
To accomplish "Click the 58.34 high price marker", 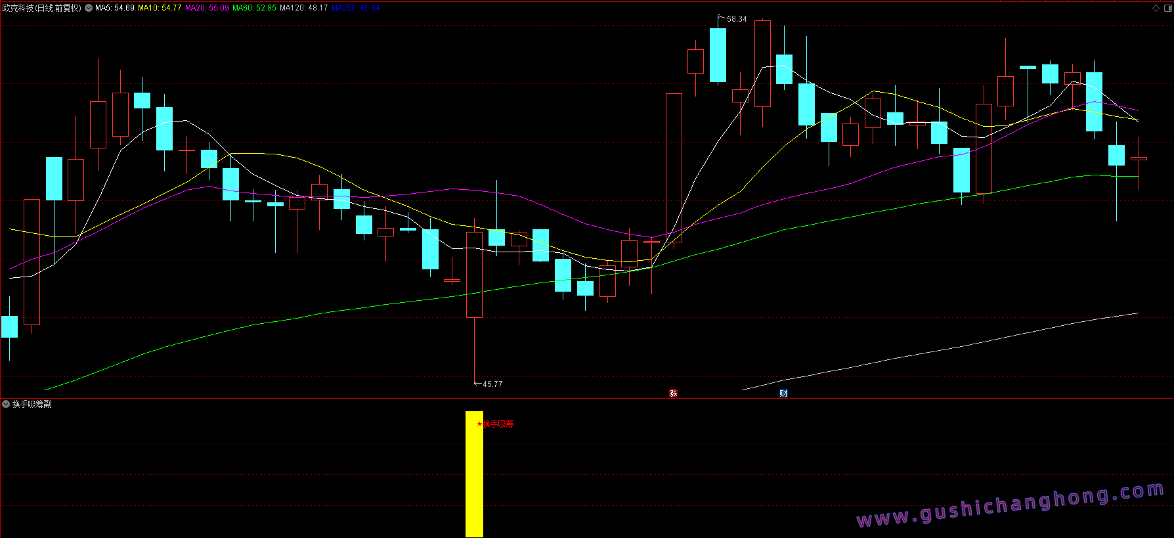I will click(736, 19).
